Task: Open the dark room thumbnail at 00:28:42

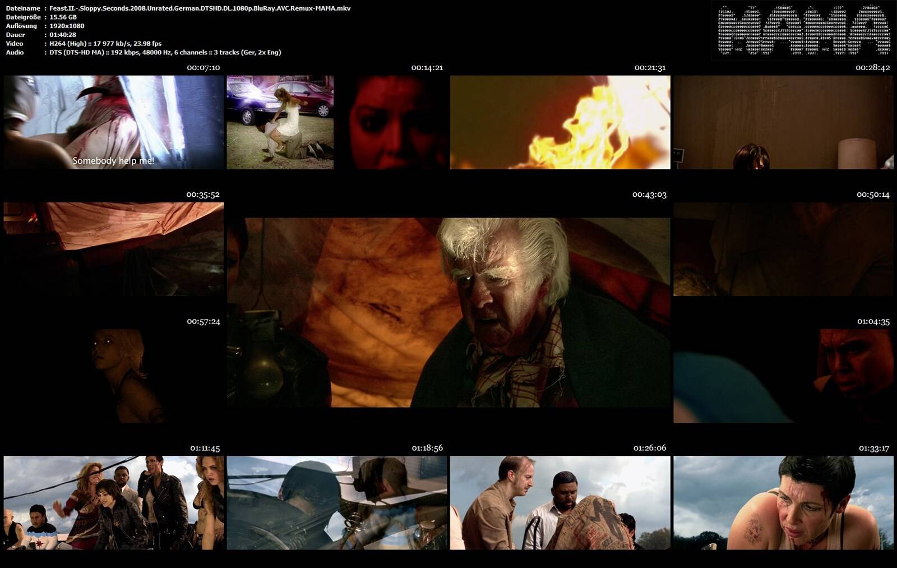Action: [783, 122]
